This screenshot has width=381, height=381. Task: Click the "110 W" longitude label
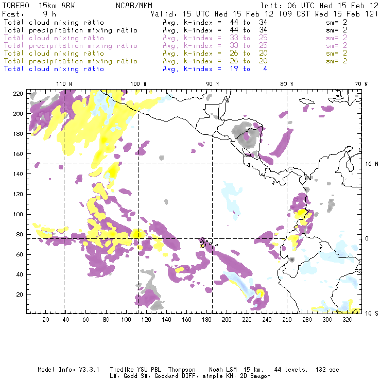(64, 84)
